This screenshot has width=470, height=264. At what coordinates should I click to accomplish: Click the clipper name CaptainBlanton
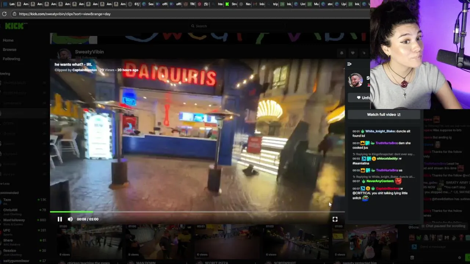pos(84,70)
